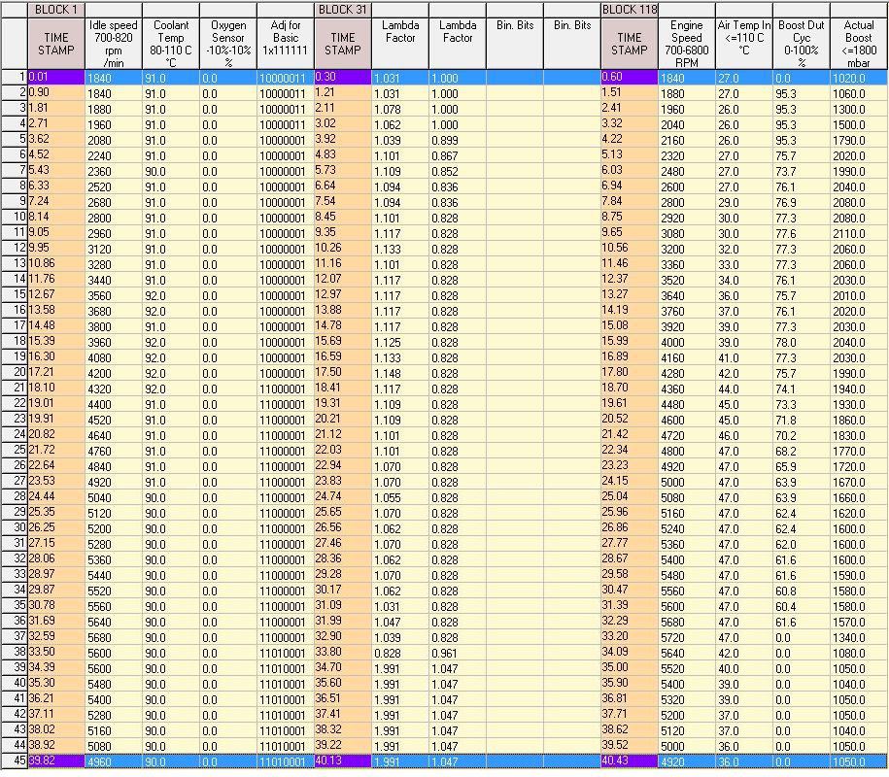The width and height of the screenshot is (889, 777).
Task: Click the Air Temp In column header
Action: click(x=743, y=44)
